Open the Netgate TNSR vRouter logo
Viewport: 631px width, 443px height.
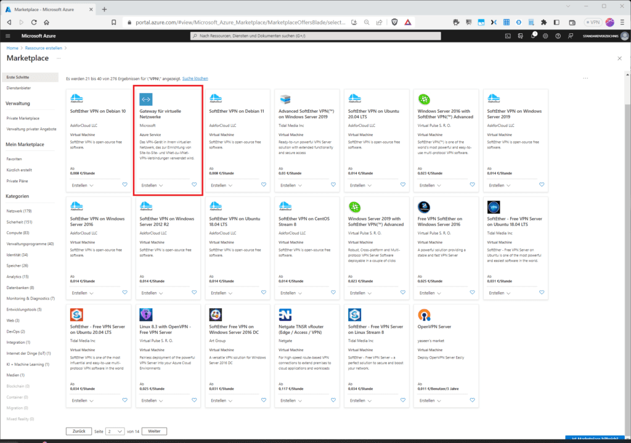click(285, 315)
